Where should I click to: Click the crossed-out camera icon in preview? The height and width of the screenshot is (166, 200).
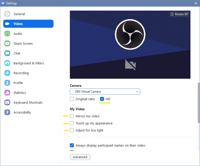[130, 65]
